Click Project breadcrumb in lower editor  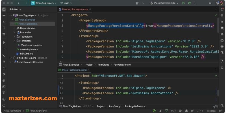point(101,107)
